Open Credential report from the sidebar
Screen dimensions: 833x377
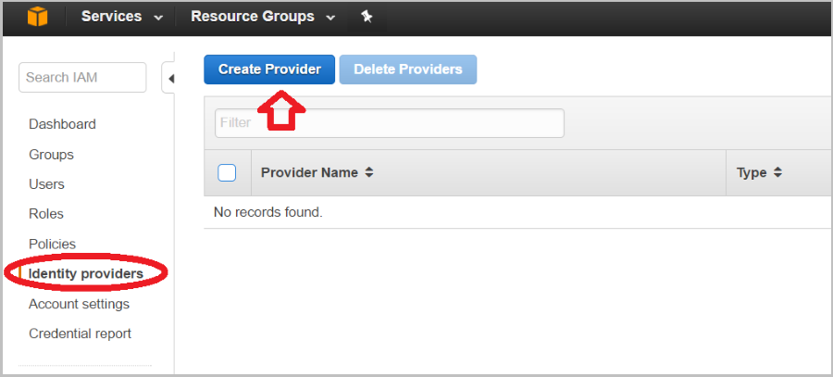click(80, 334)
